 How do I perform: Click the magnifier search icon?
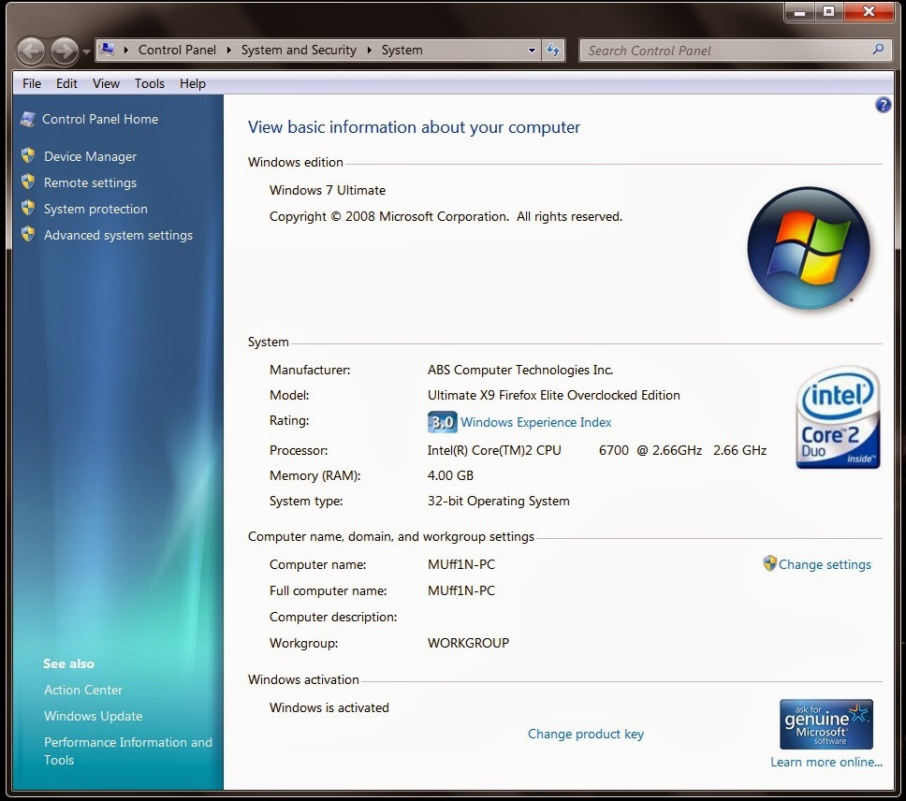878,50
